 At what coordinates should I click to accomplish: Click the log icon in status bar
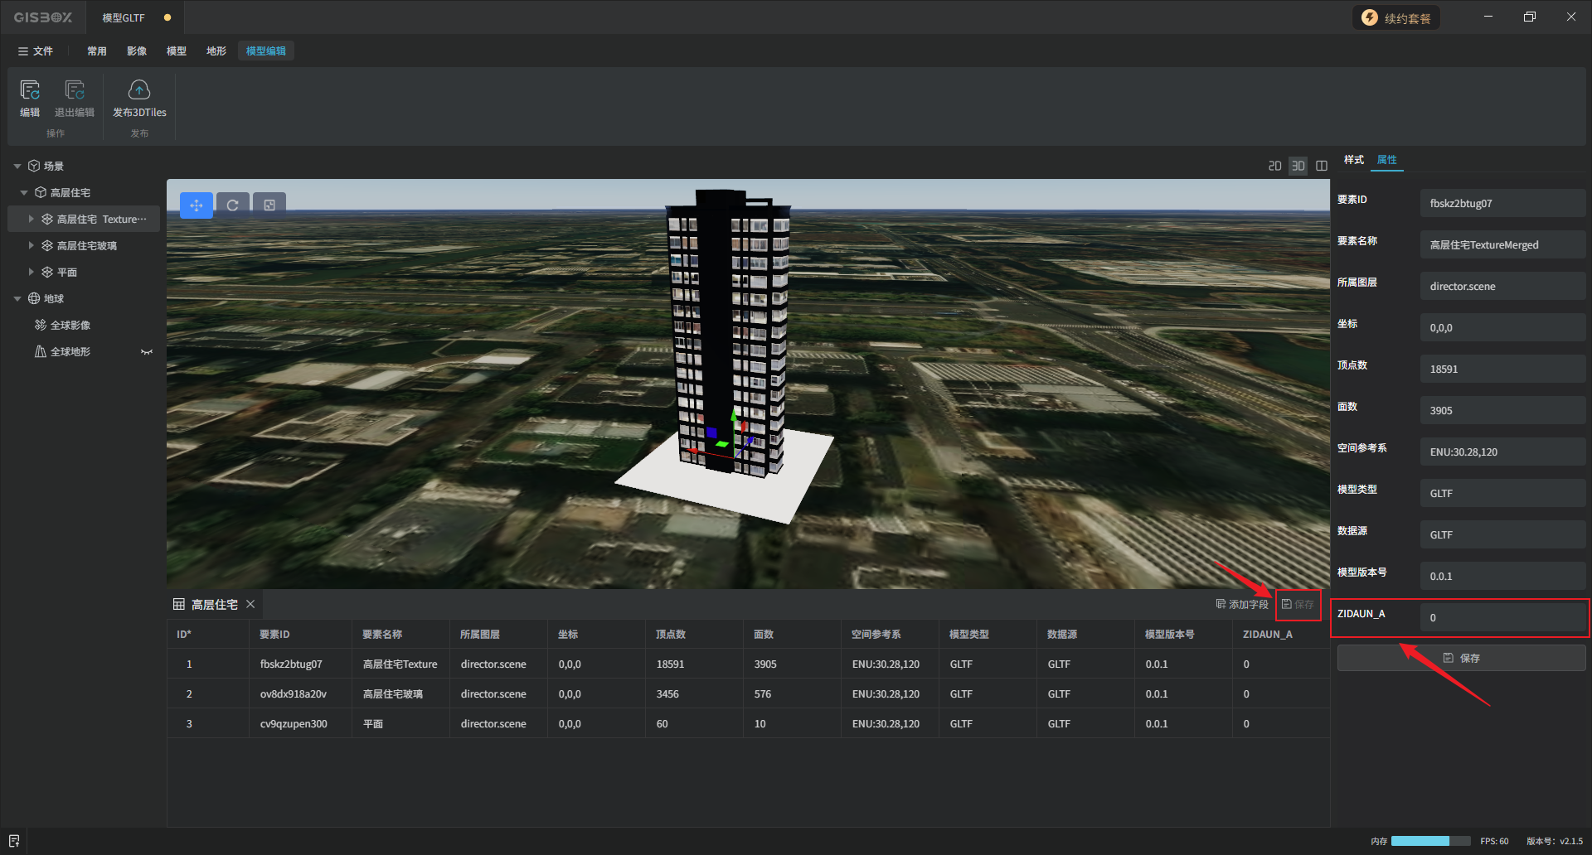click(14, 841)
